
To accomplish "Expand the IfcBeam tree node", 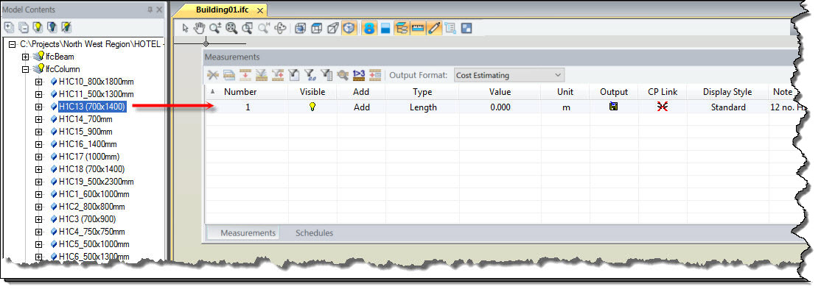I will coord(25,57).
